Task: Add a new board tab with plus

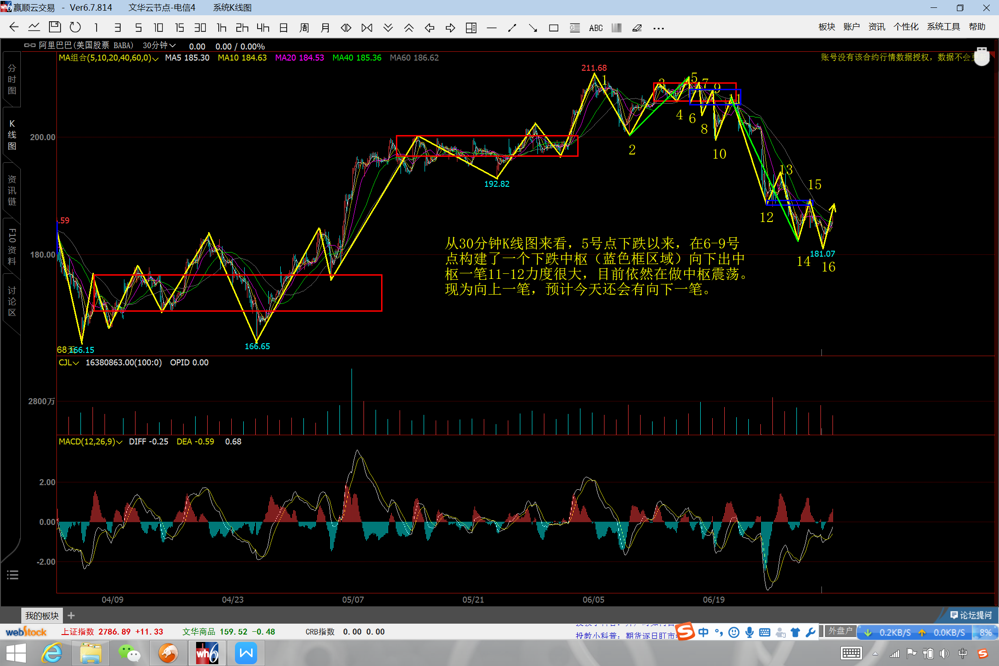Action: coord(71,616)
